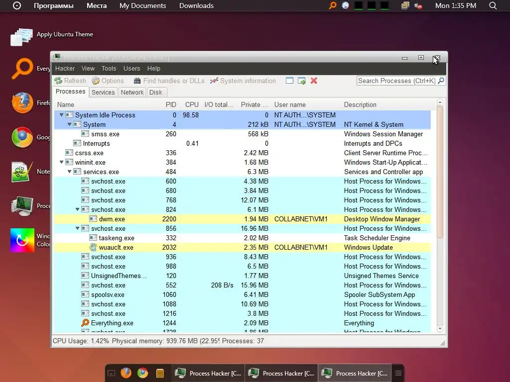Open the Tools menu
This screenshot has width=510, height=382.
(109, 69)
